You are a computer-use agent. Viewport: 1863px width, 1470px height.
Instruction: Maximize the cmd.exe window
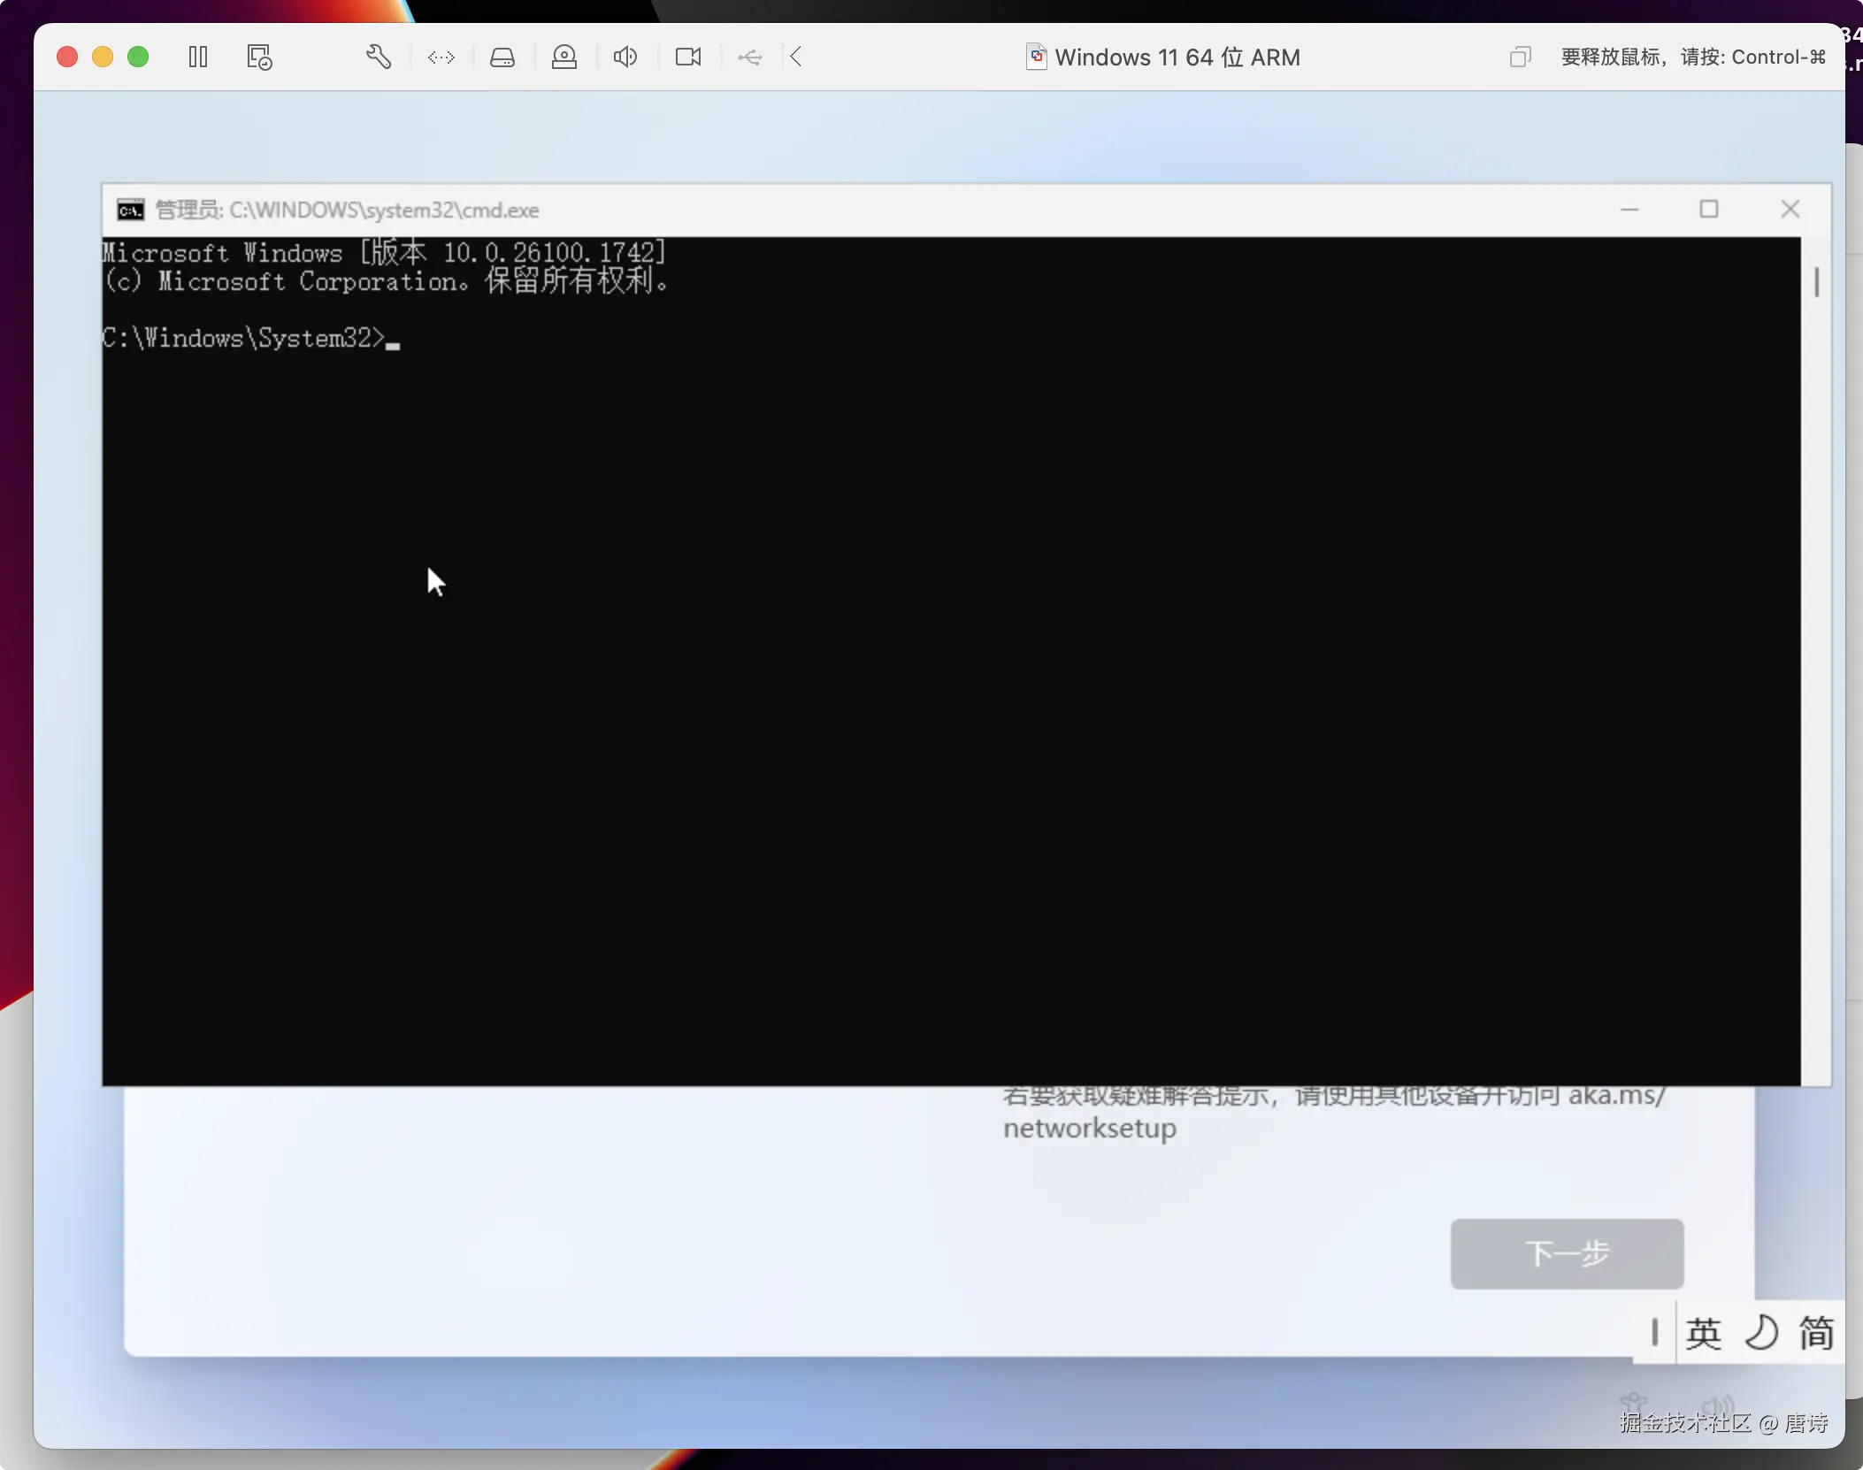coord(1709,210)
